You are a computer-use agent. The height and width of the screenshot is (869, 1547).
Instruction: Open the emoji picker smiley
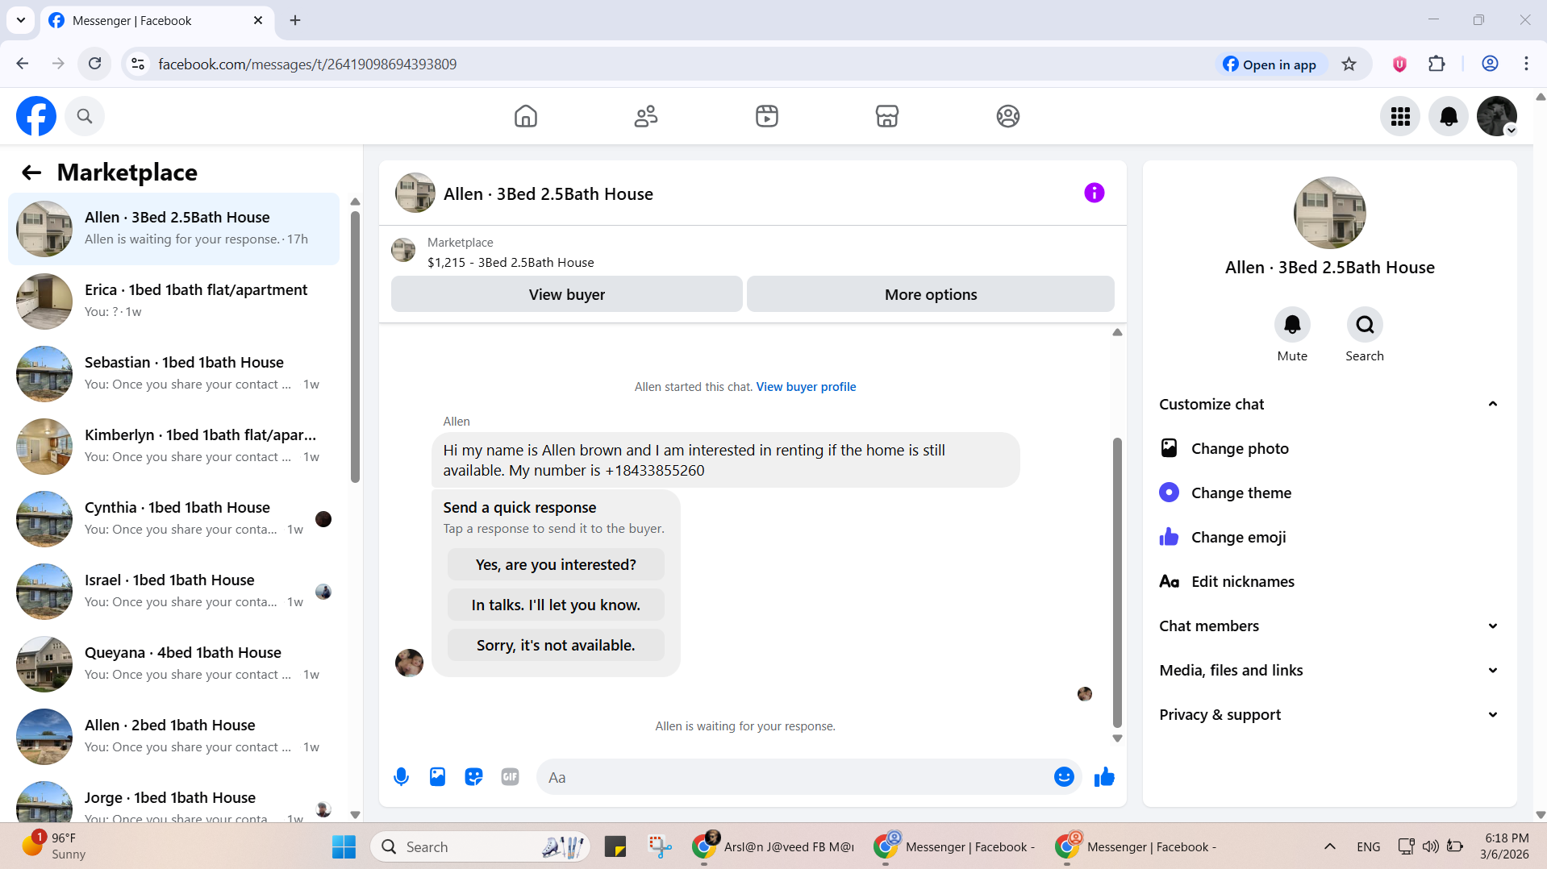click(x=1064, y=777)
